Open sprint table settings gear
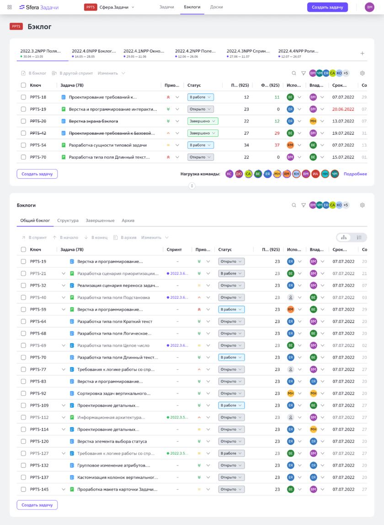The width and height of the screenshot is (384, 525). [362, 73]
